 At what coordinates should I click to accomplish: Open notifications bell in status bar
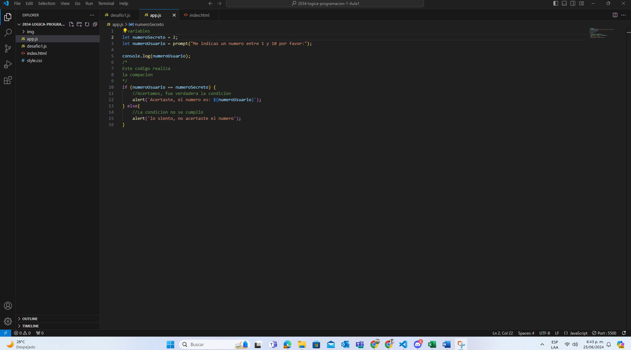click(624, 333)
